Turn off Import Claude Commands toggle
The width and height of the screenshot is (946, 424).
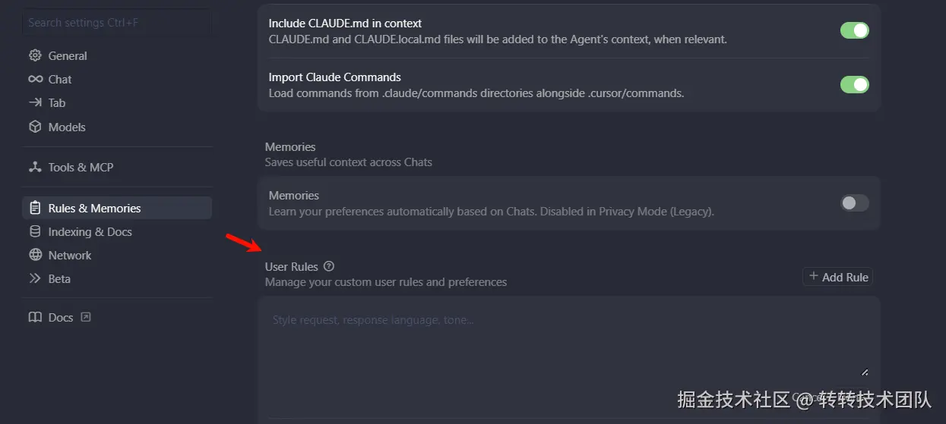click(x=854, y=84)
